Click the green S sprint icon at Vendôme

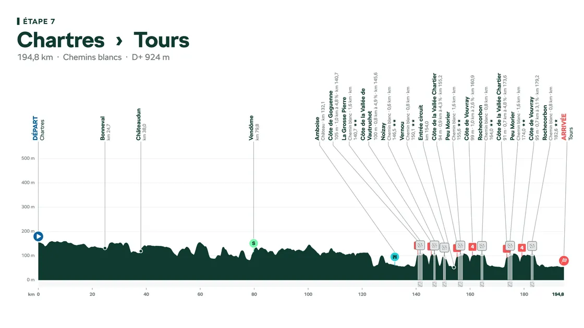(253, 243)
